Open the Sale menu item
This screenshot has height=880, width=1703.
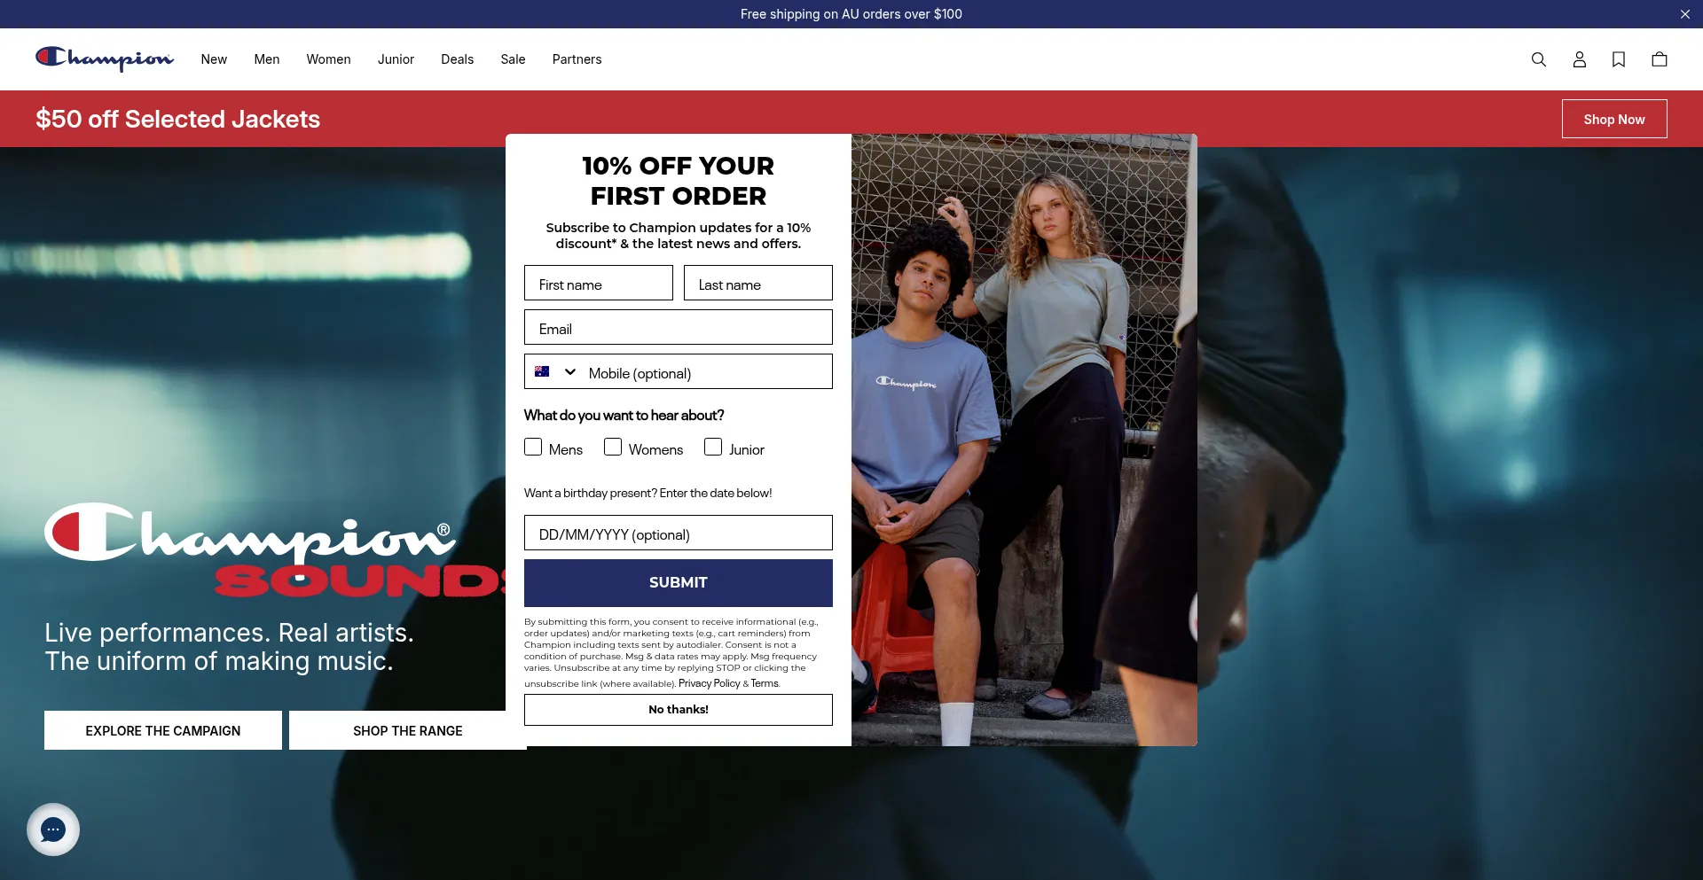coord(513,59)
